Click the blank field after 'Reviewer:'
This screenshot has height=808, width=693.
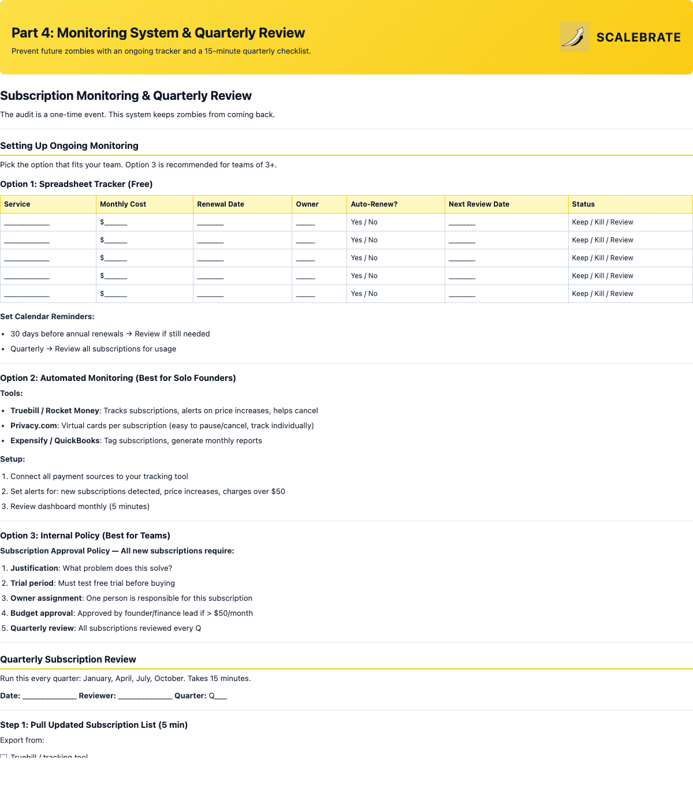[146, 696]
